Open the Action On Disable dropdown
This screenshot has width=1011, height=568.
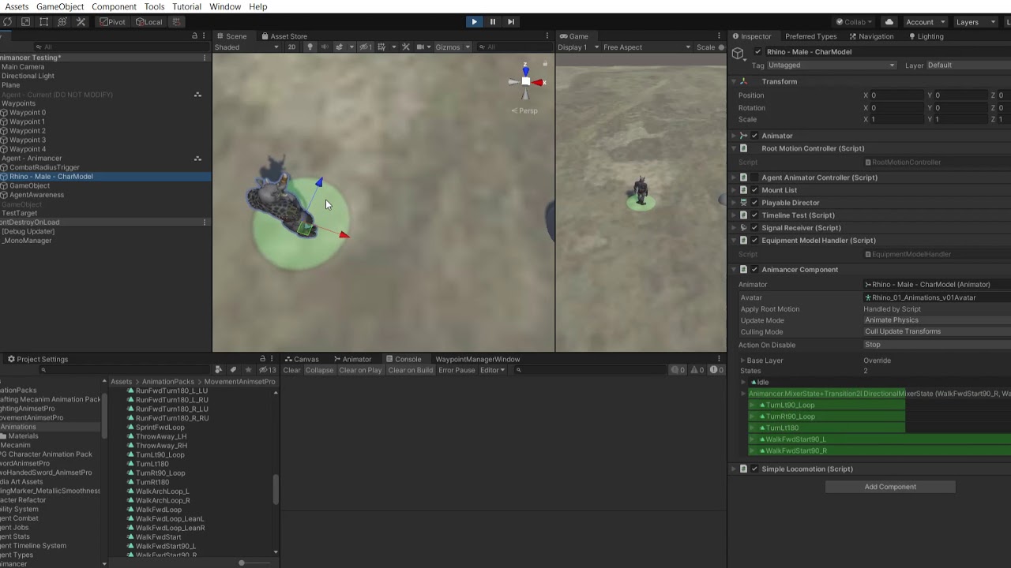[x=937, y=345]
